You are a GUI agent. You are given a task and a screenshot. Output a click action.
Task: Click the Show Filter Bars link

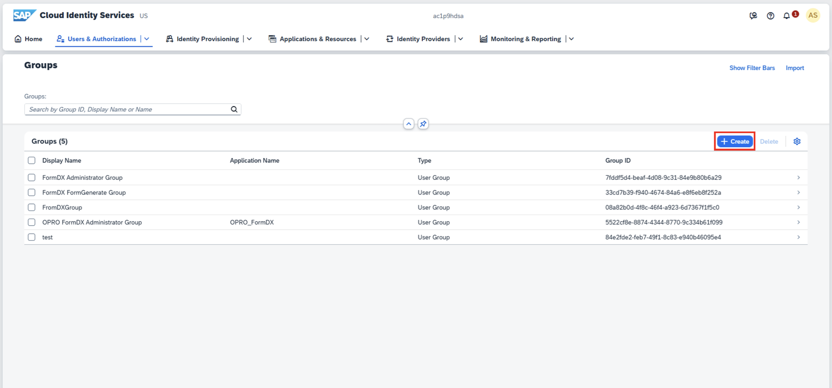click(x=752, y=68)
